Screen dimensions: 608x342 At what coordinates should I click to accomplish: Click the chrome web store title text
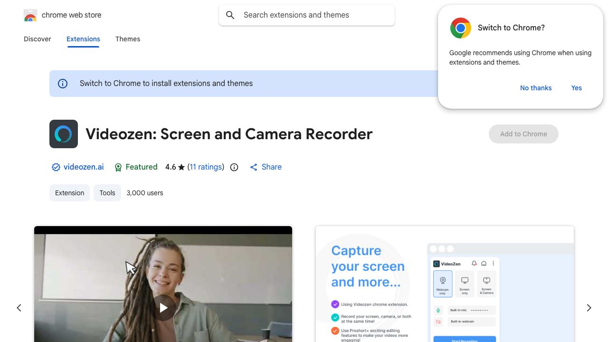tap(72, 15)
